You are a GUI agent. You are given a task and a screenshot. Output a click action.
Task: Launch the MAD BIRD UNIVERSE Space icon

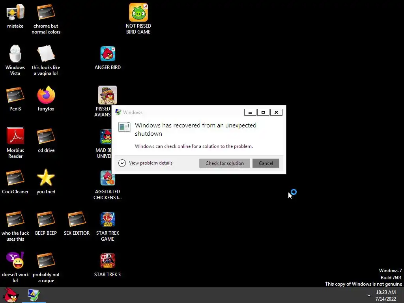[x=106, y=137]
